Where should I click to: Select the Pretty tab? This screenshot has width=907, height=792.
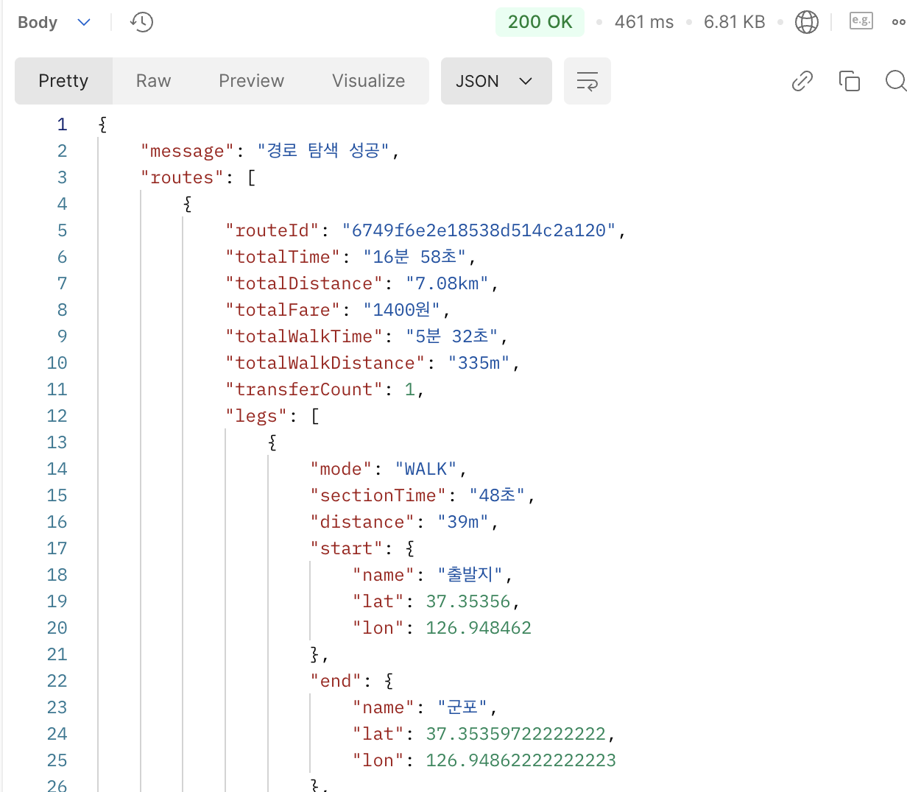[x=63, y=81]
